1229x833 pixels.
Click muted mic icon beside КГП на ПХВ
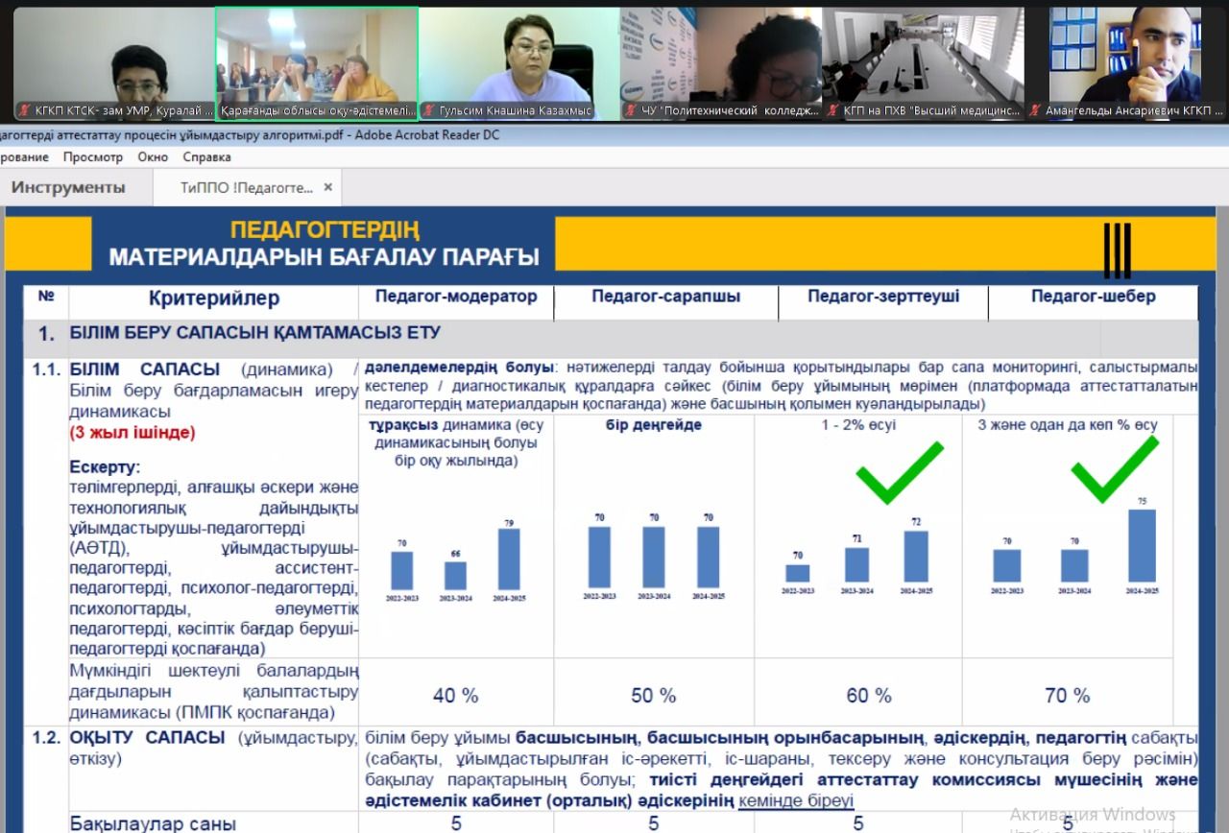[832, 110]
